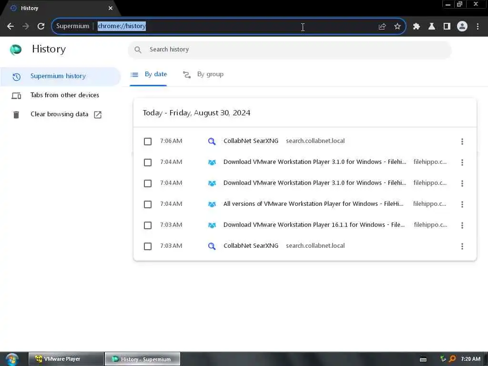The image size is (488, 366).
Task: Click the Supermium site chip in address bar
Action: point(72,26)
